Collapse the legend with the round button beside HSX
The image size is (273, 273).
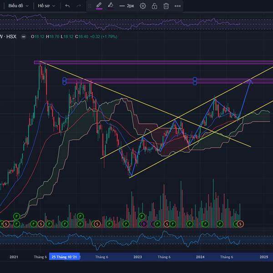coord(24,37)
